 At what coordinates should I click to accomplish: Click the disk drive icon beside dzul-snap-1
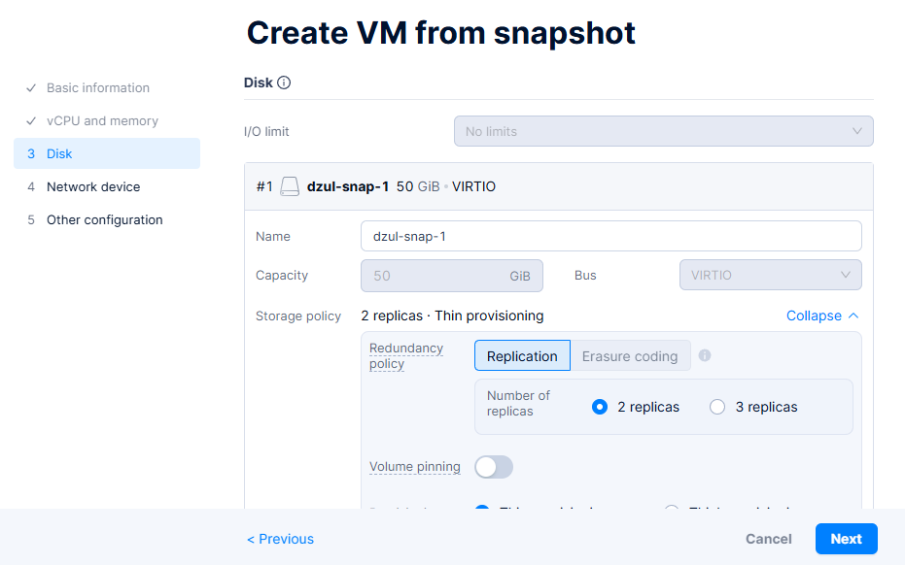click(290, 186)
